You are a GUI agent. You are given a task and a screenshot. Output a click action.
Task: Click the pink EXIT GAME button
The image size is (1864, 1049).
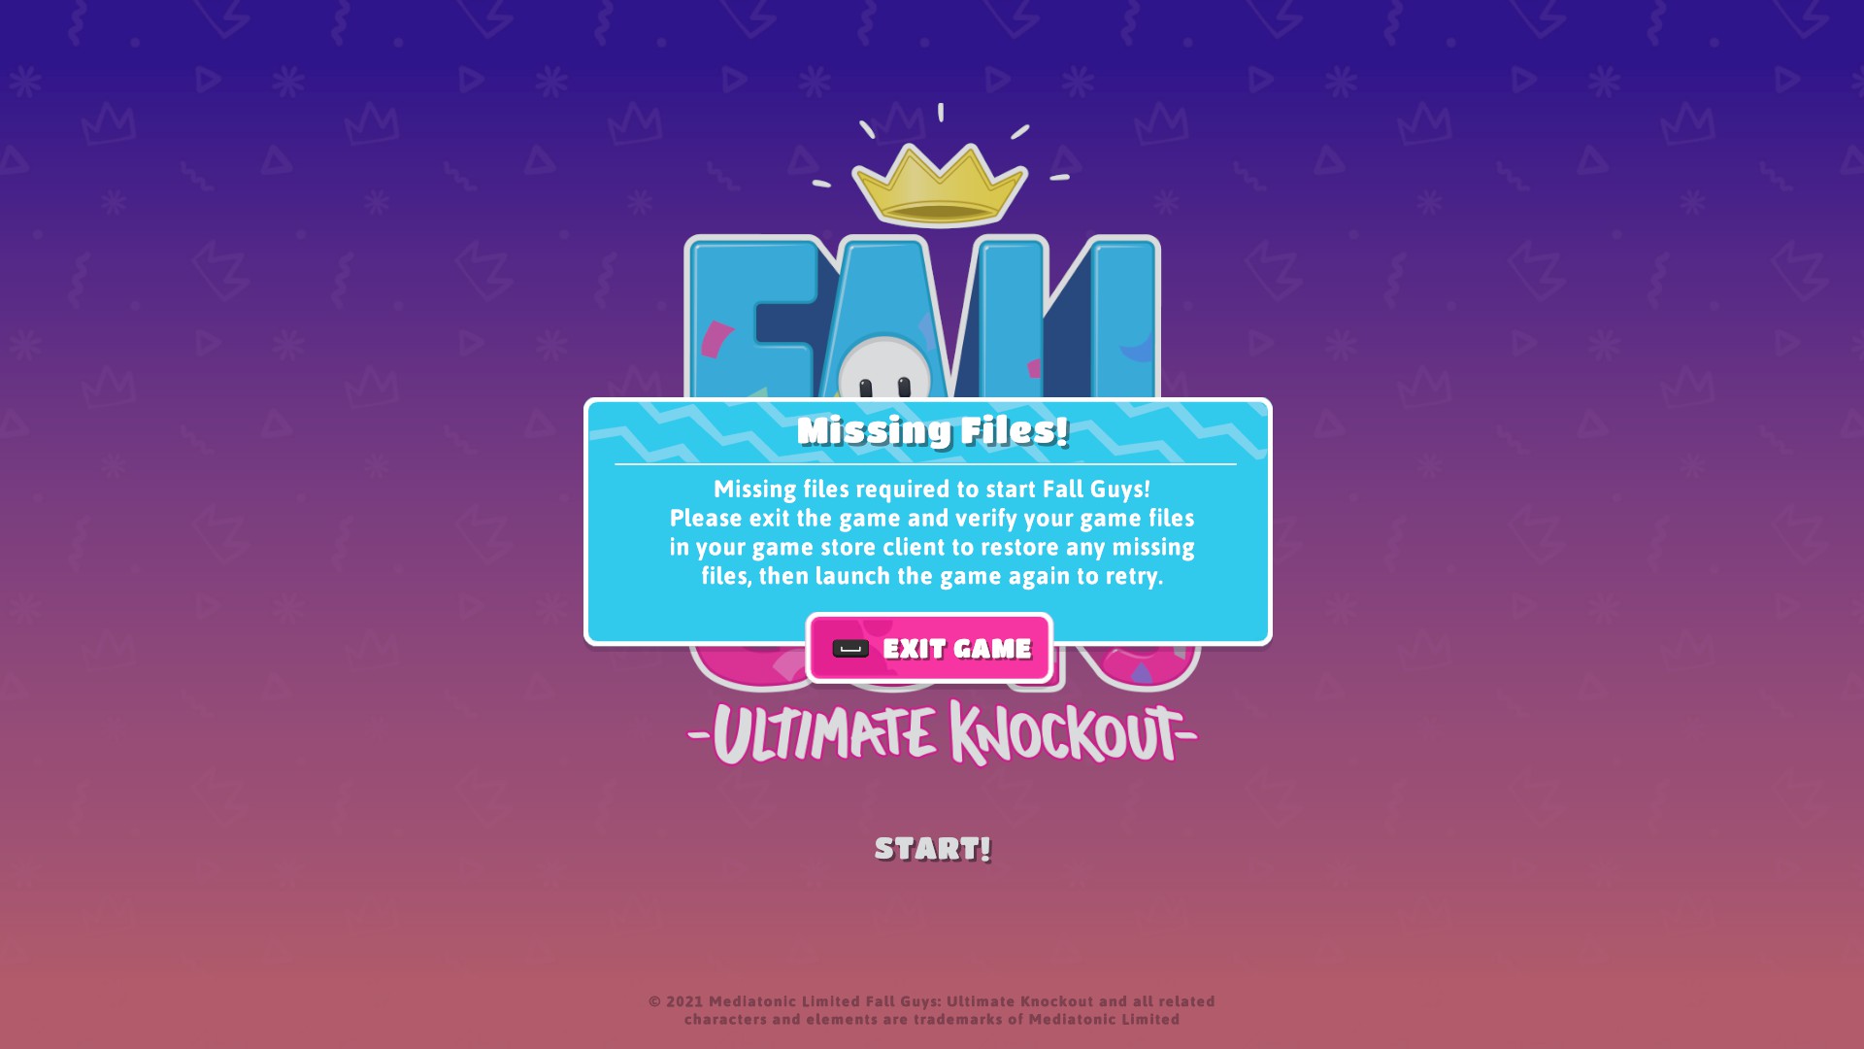(x=929, y=648)
